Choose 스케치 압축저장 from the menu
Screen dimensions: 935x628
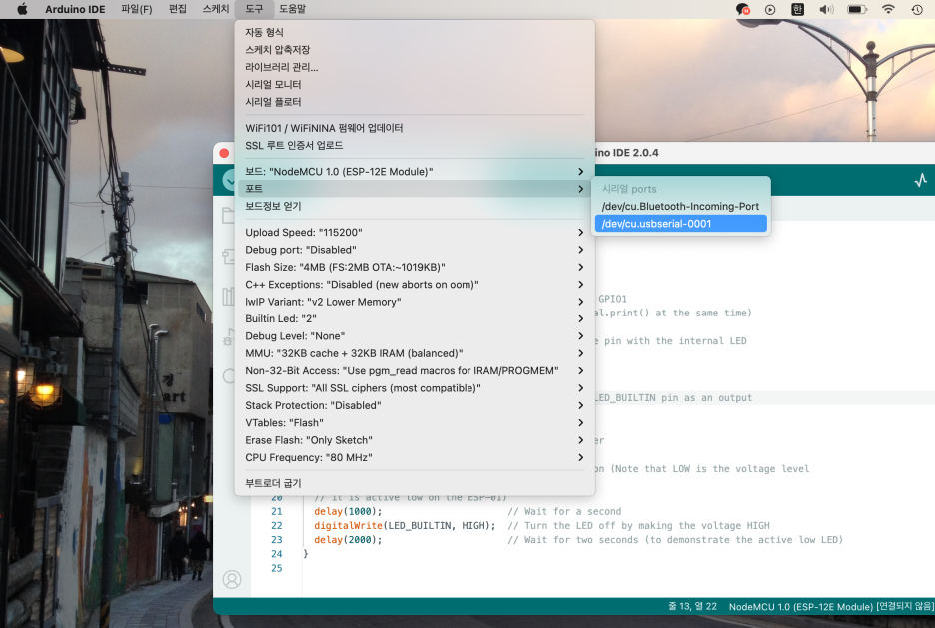[415, 50]
